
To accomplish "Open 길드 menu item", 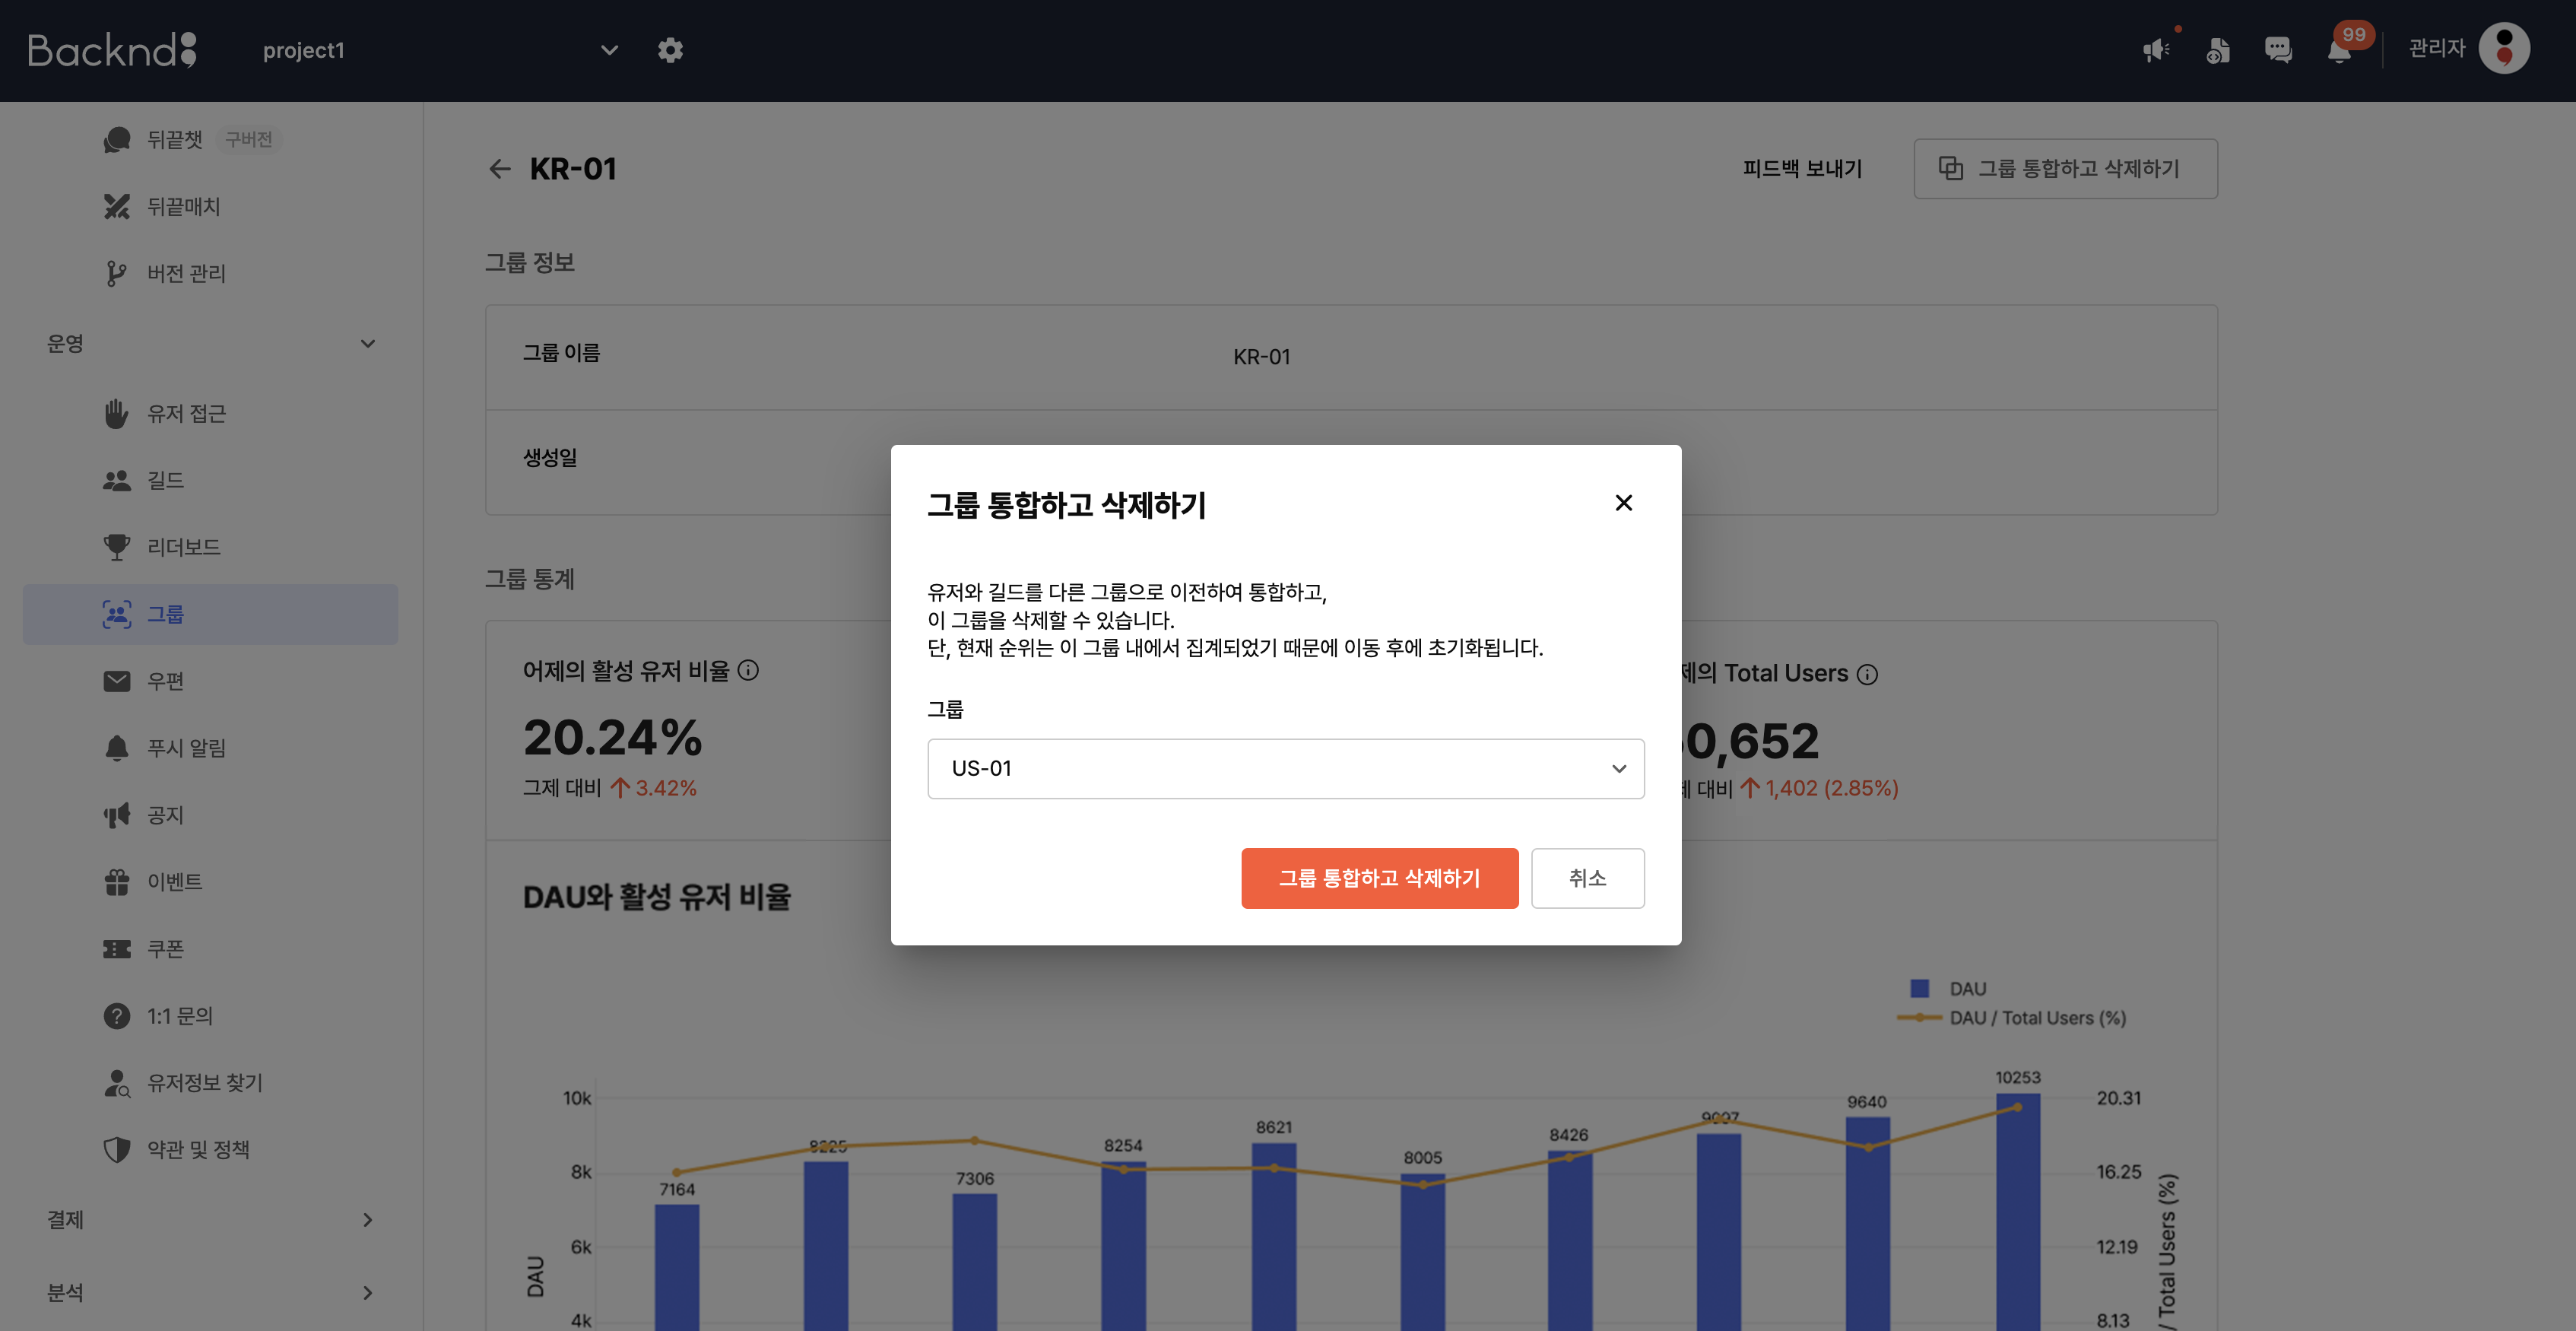I will point(165,481).
